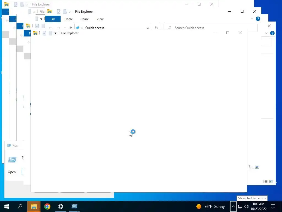This screenshot has height=212, width=282.
Task: Click Up arrow beside Quick access address bar
Action: pos(71,28)
